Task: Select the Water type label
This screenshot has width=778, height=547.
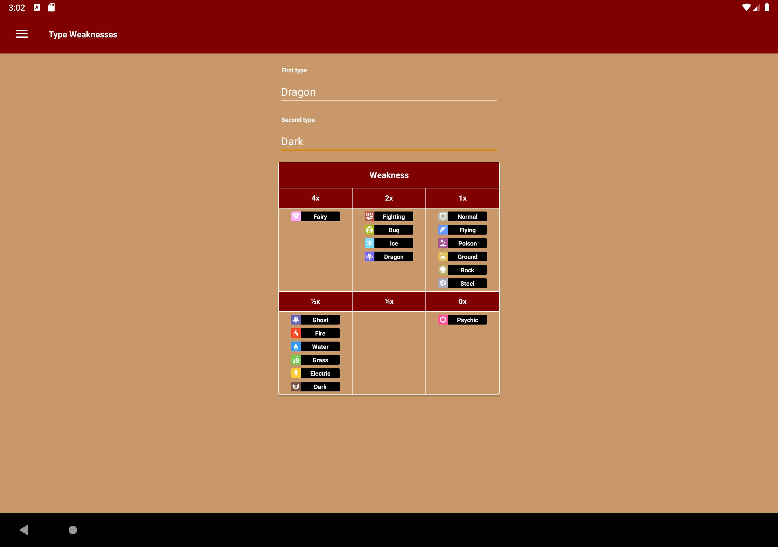Action: [x=320, y=347]
